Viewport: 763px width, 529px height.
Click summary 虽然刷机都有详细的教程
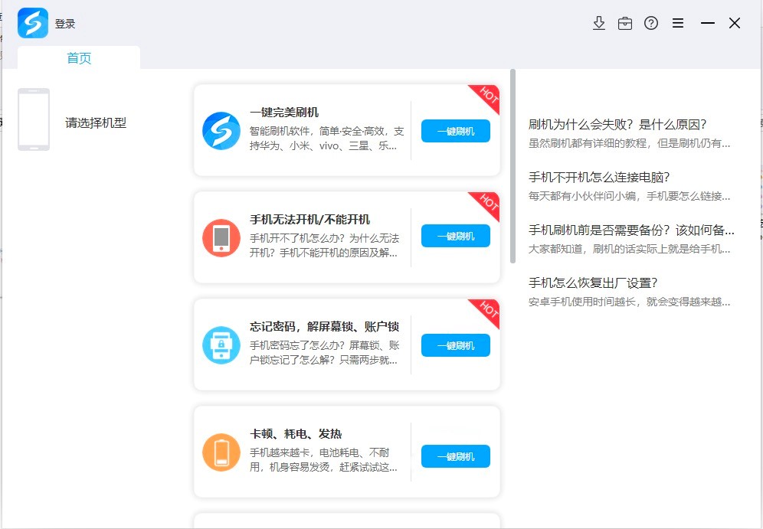click(629, 143)
